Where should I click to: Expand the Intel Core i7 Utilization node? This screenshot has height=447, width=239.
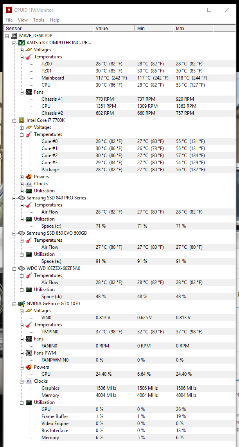pyautogui.click(x=22, y=191)
